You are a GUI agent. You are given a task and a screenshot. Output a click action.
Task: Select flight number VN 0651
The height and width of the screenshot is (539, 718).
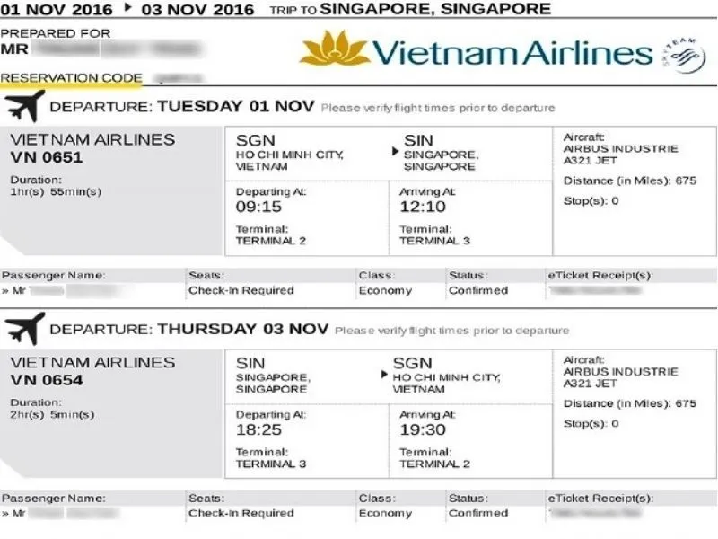point(47,157)
